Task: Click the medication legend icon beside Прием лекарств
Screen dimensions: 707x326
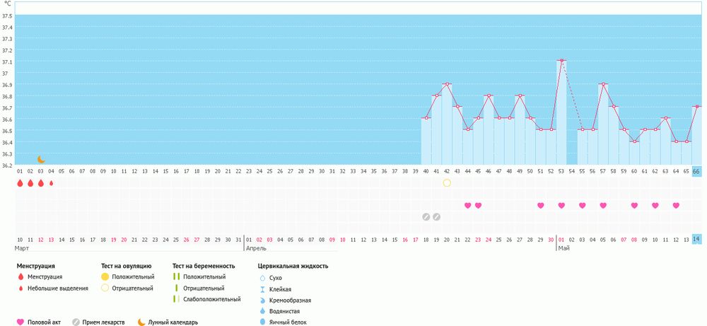Action: (x=76, y=322)
